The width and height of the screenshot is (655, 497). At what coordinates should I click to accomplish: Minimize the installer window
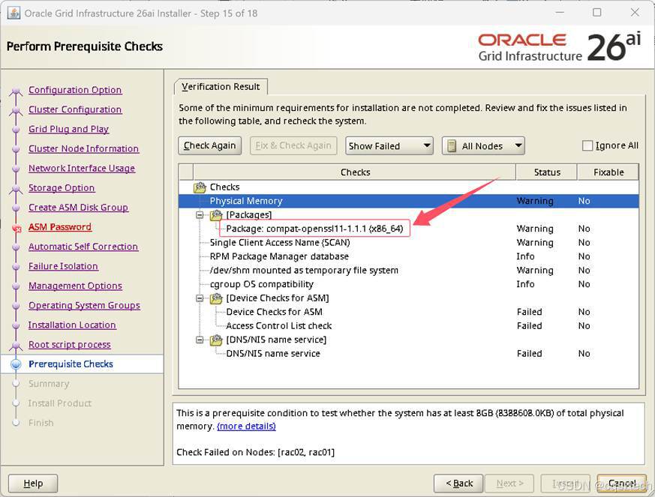pos(560,13)
